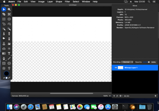Image resolution: width=159 pixels, height=111 pixels.
Task: Select the Bezier pen tool
Action: [4, 58]
